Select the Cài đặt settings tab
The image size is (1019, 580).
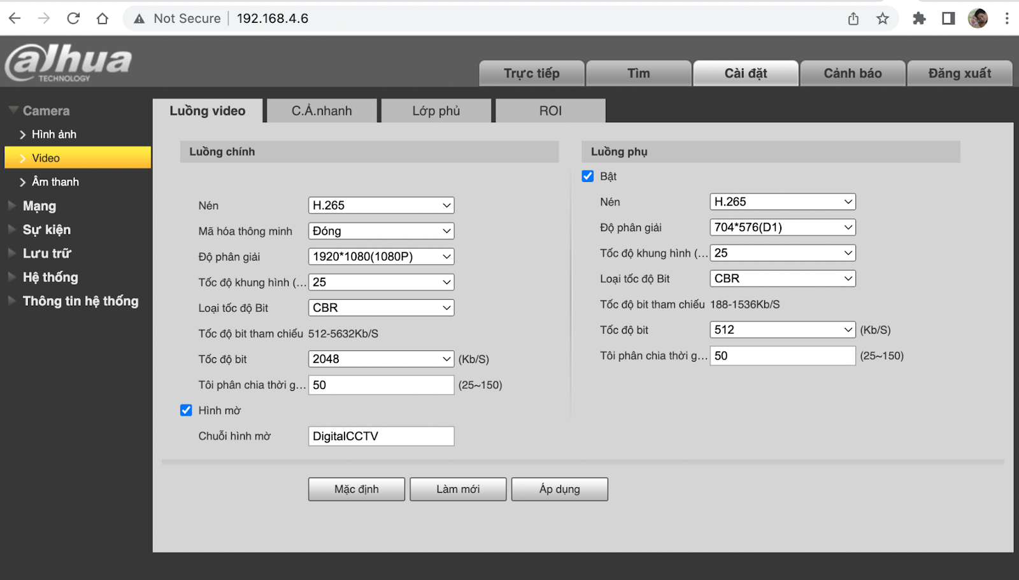(x=746, y=73)
